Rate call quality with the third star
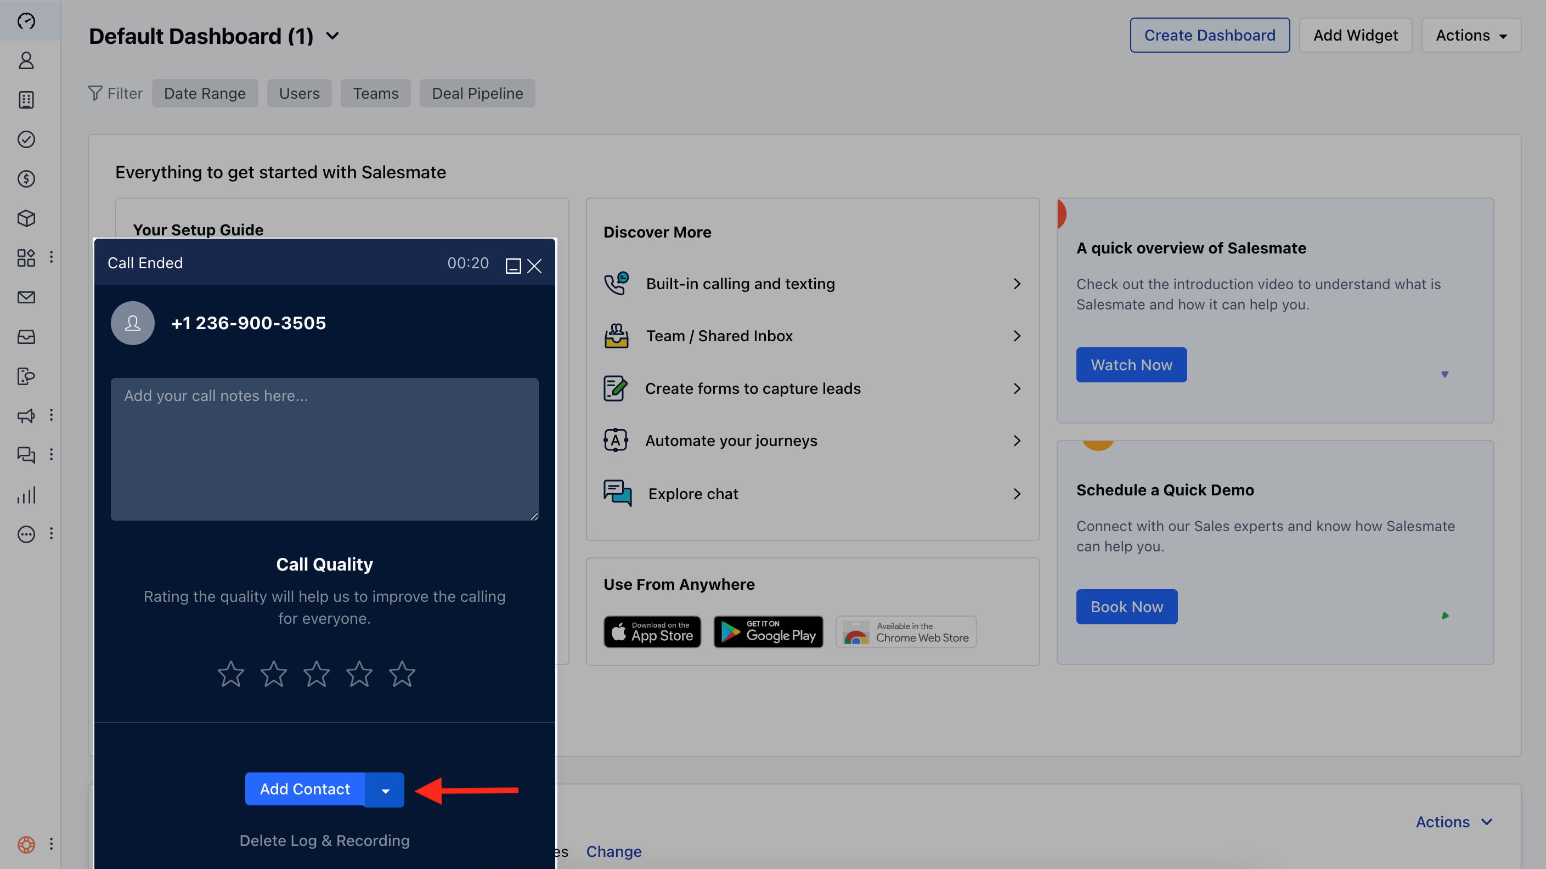 click(x=317, y=674)
